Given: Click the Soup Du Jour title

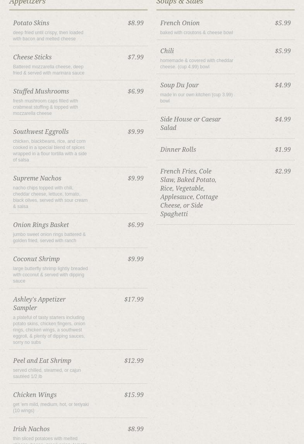Looking at the screenshot, I should tap(179, 85).
